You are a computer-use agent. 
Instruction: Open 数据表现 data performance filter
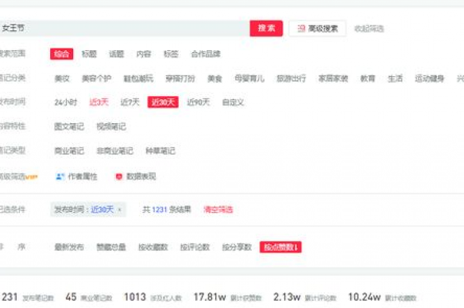tap(141, 176)
